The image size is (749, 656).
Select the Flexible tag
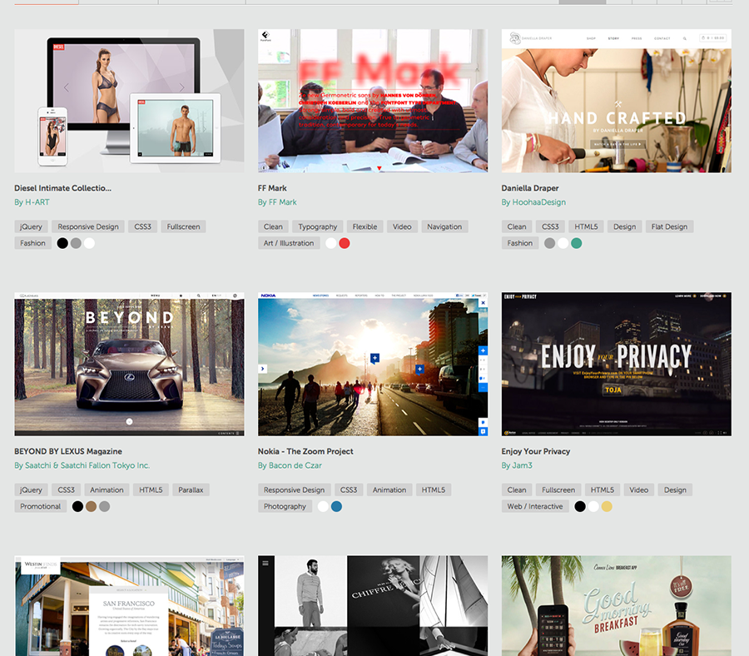[x=365, y=226]
